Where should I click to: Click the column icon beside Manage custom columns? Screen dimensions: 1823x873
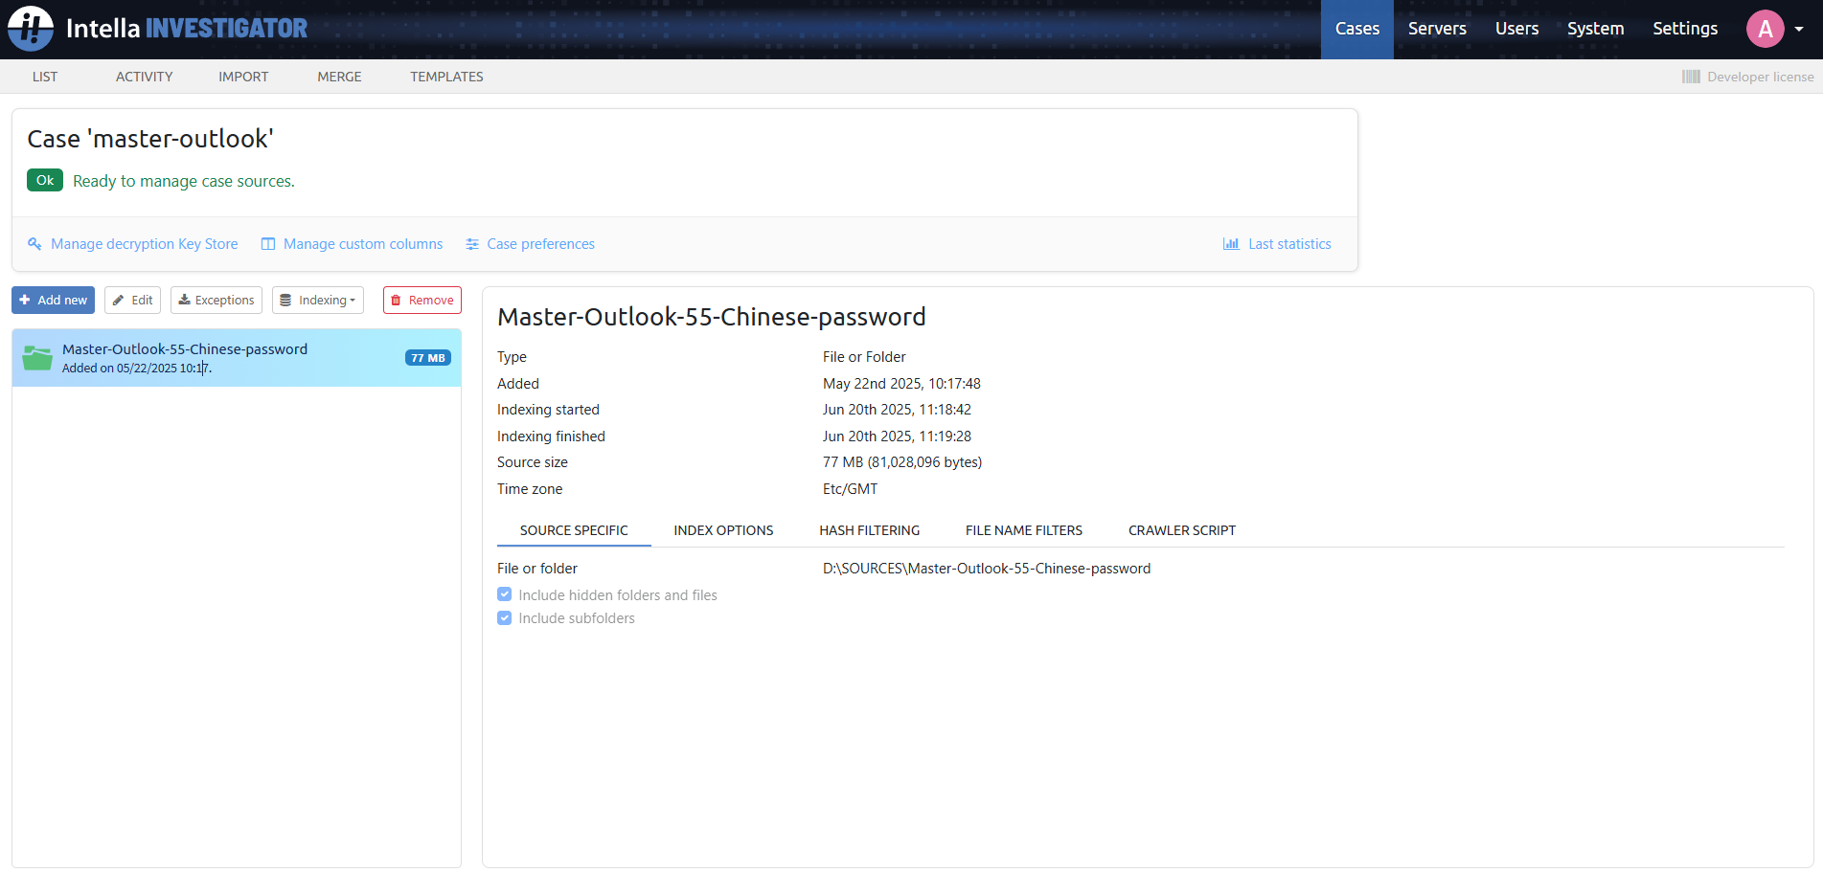pyautogui.click(x=268, y=244)
